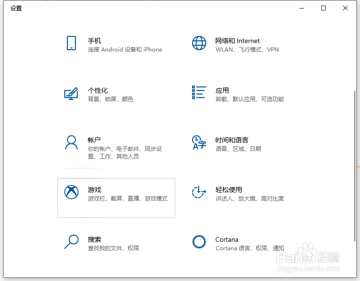Click the magnifier icon for 搜索
This screenshot has height=281, width=360.
pyautogui.click(x=71, y=242)
